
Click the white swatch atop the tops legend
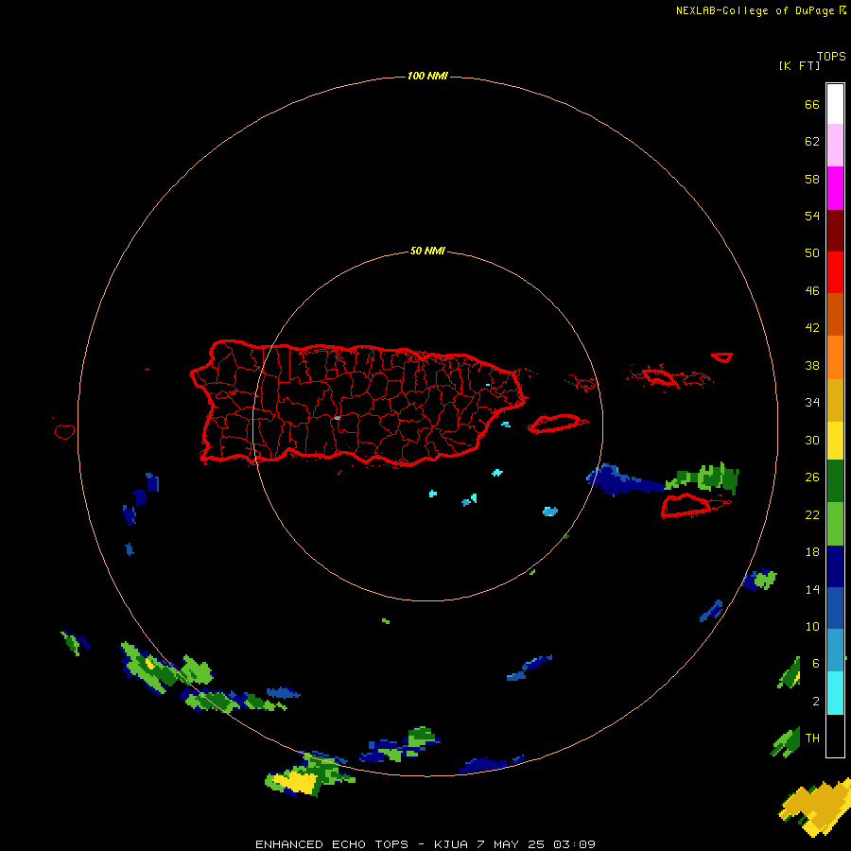(835, 104)
